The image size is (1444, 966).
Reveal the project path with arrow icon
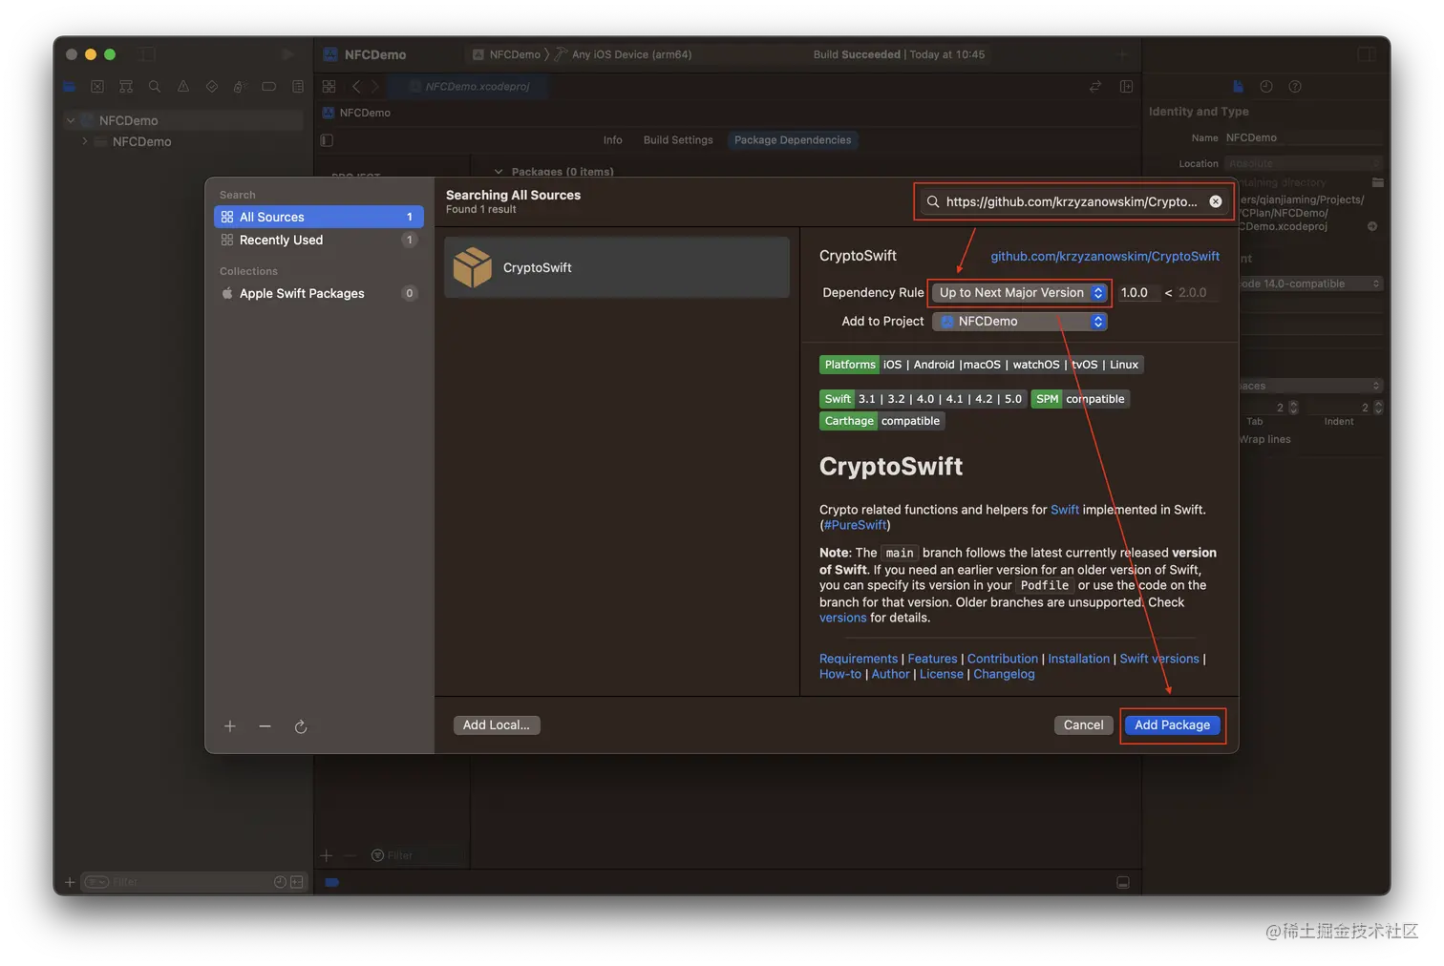[1372, 227]
